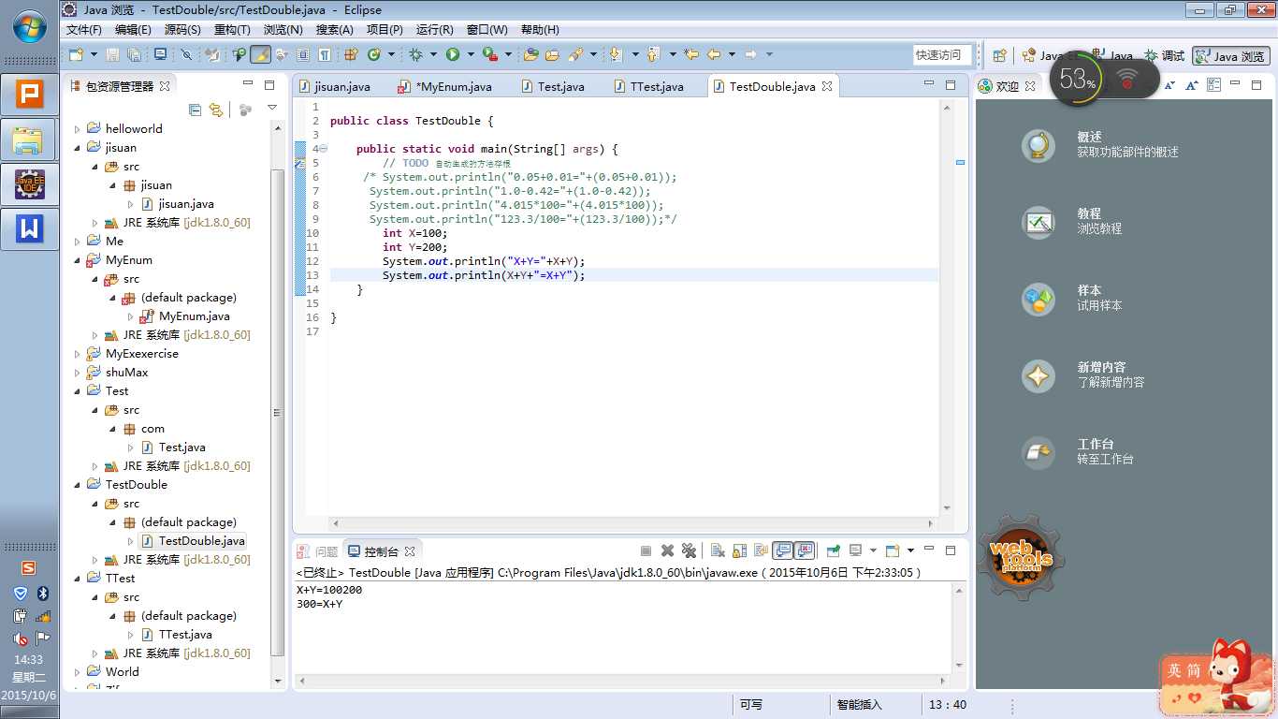Screen dimensions: 1278x719
Task: Click the Clear Console icon
Action: [x=718, y=550]
